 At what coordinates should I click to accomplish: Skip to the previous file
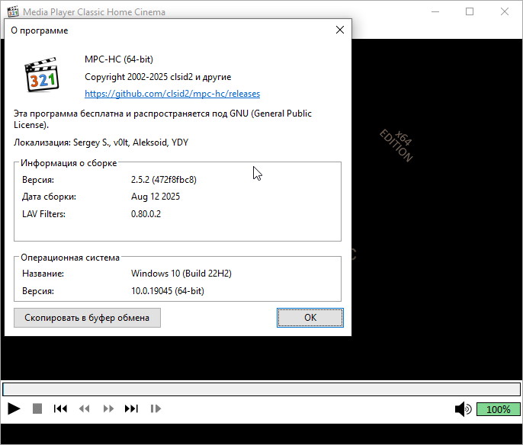[x=60, y=408]
